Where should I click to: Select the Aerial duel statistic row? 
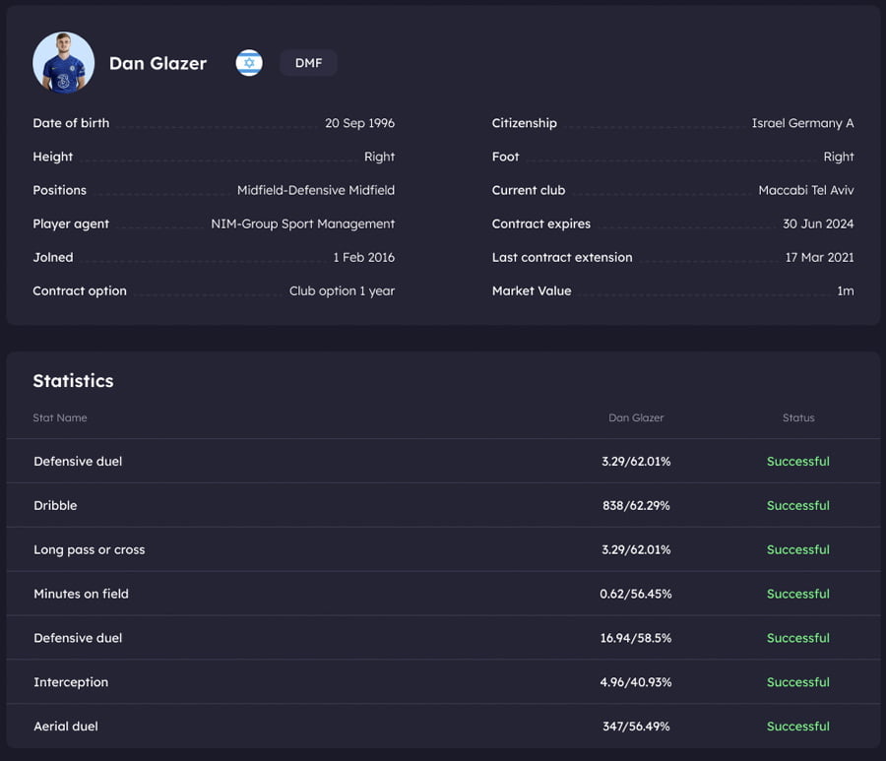click(443, 726)
